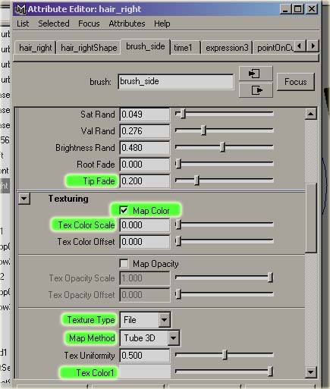The height and width of the screenshot is (389, 330).
Task: Click the go to input connection icon
Action: pyautogui.click(x=256, y=74)
